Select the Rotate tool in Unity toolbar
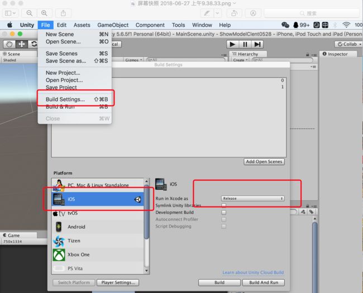 (34, 44)
